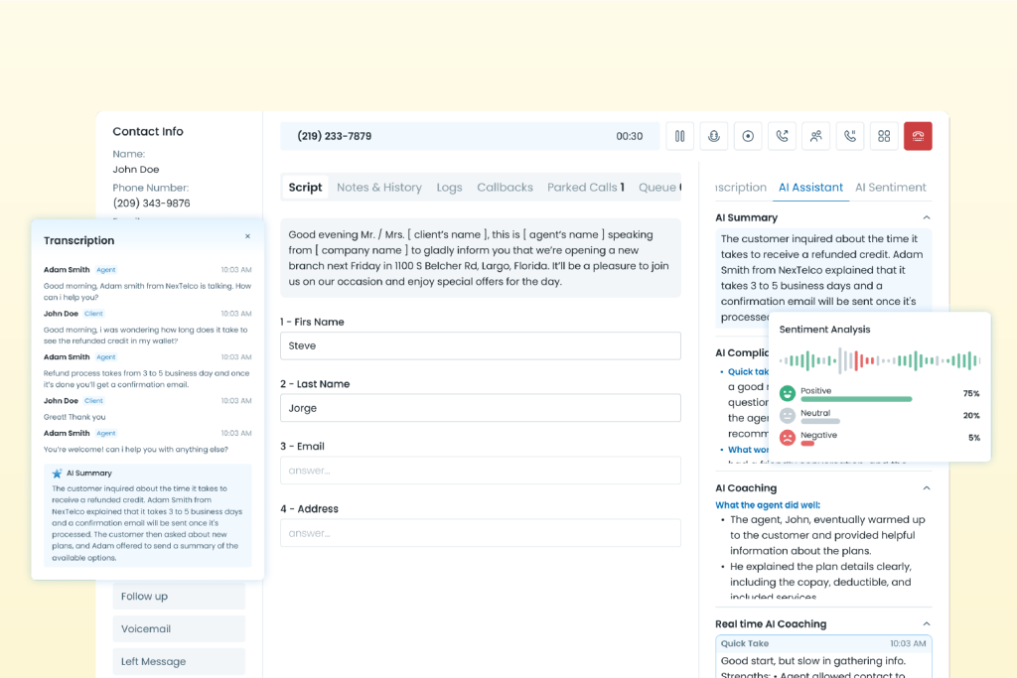1017x678 pixels.
Task: Close the Transcription popup
Action: 247,237
